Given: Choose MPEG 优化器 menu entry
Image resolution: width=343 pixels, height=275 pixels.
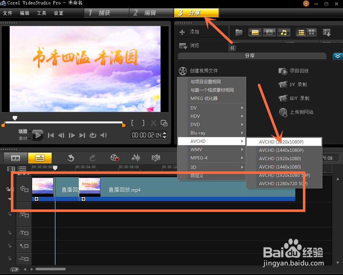Looking at the screenshot, I should 212,99.
